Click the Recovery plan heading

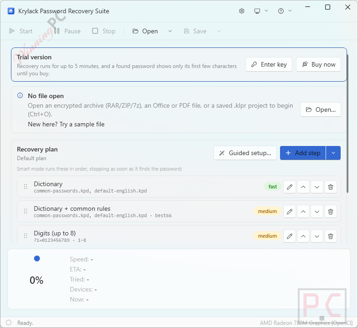(x=37, y=149)
